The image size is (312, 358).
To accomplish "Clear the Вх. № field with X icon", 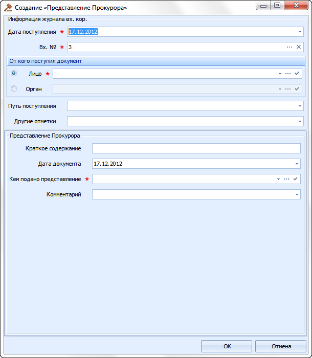I will coord(299,47).
